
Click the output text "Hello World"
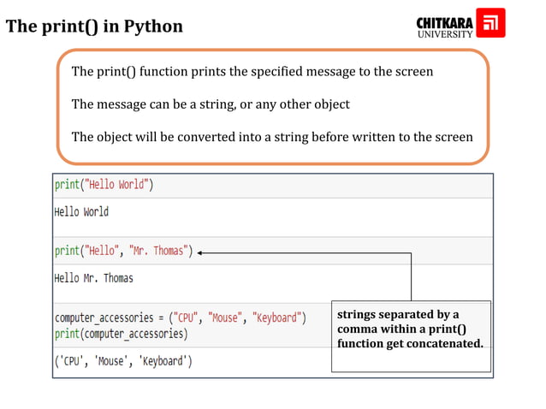coord(81,211)
